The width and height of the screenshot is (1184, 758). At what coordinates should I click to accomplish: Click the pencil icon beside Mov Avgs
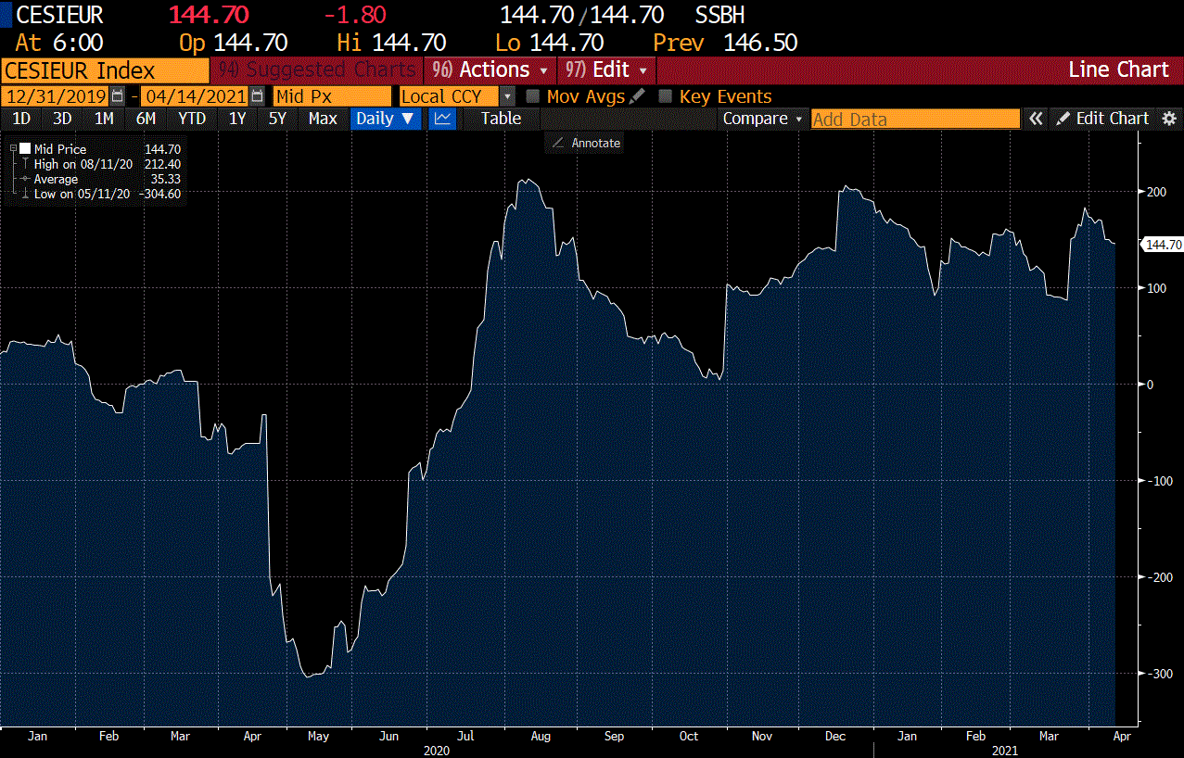(x=637, y=96)
